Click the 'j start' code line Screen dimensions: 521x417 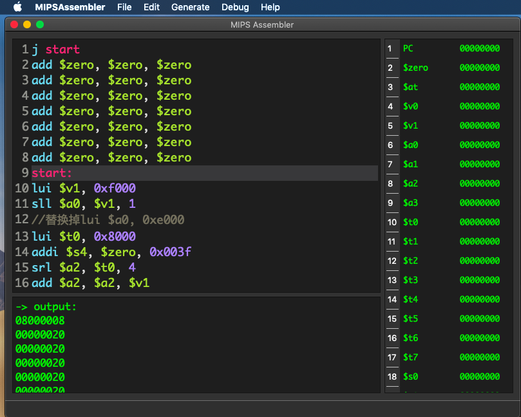[56, 50]
